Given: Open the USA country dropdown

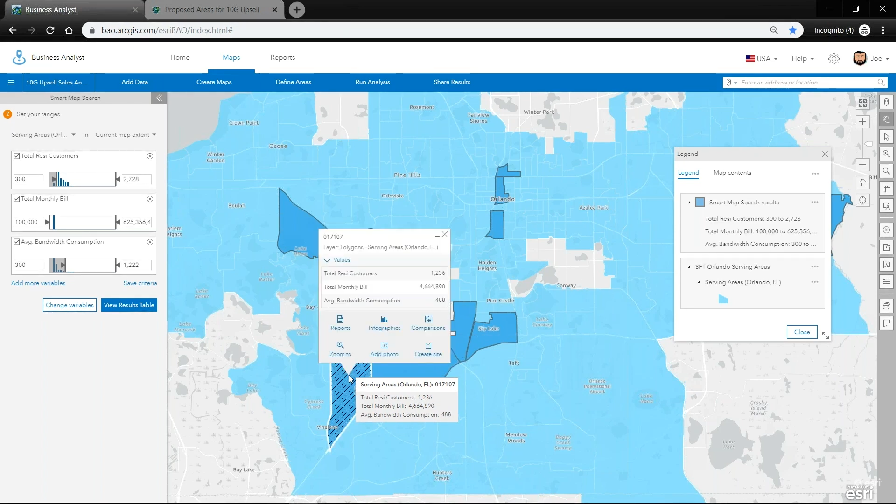Looking at the screenshot, I should click(762, 58).
